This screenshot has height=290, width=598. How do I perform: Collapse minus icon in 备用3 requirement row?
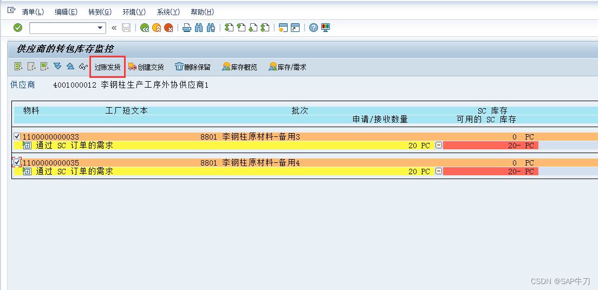point(439,145)
